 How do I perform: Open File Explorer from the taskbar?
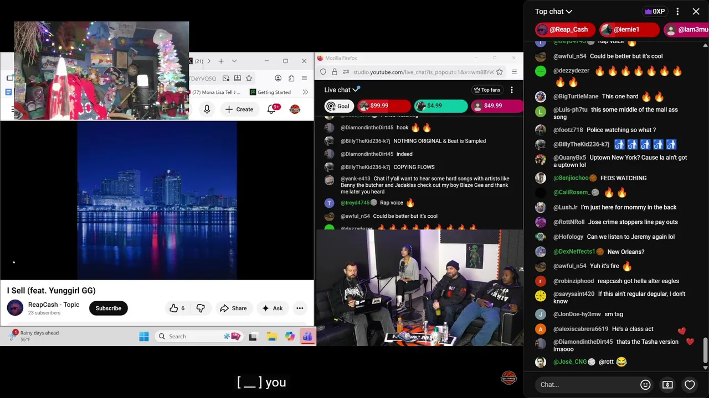(x=271, y=336)
